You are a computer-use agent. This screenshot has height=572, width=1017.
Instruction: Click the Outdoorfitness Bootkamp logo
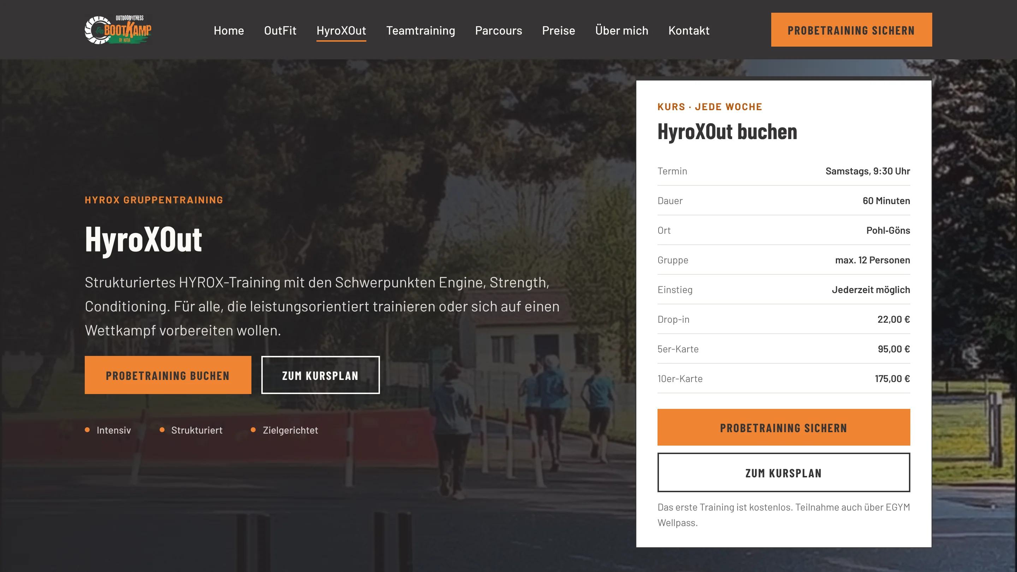click(x=118, y=30)
